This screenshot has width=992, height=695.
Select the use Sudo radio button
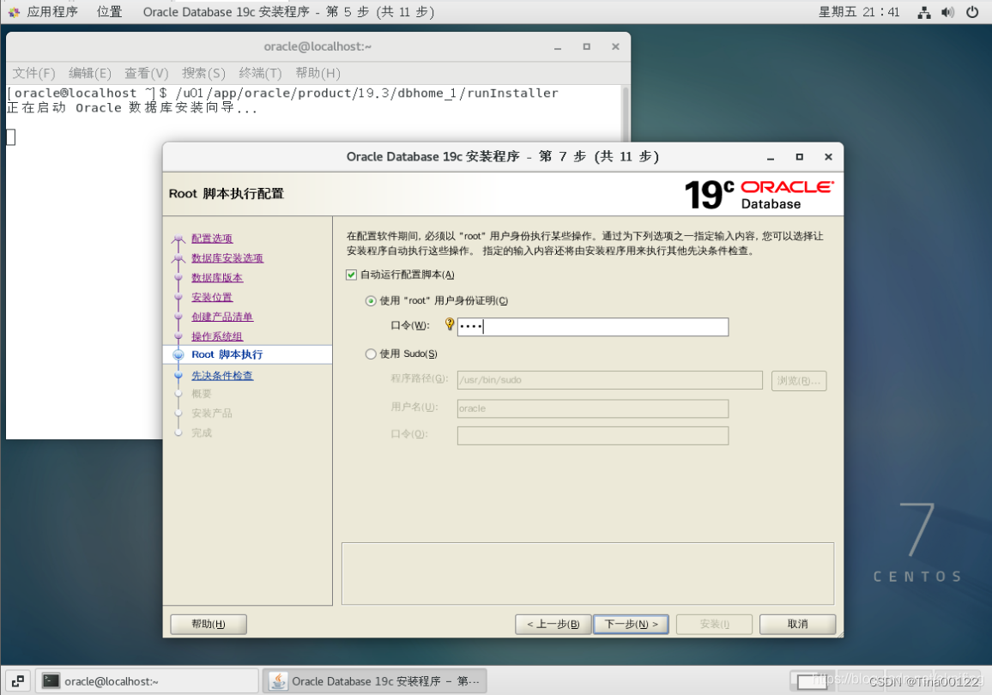(x=371, y=354)
